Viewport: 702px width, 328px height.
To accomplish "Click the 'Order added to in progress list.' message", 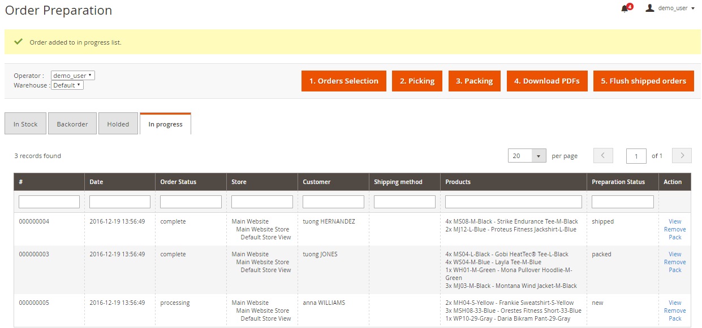I will 75,42.
